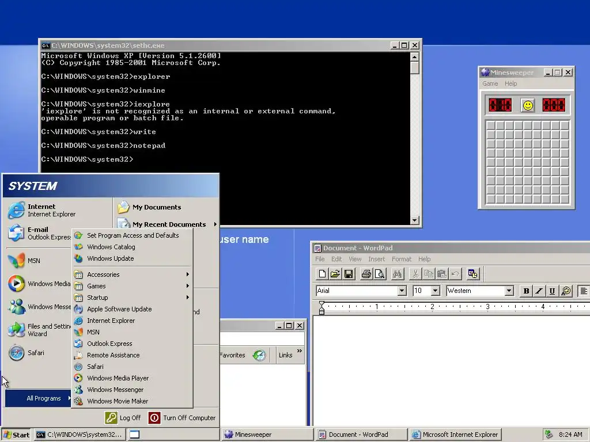This screenshot has height=442, width=590.
Task: Click the Log Off button
Action: coord(123,418)
